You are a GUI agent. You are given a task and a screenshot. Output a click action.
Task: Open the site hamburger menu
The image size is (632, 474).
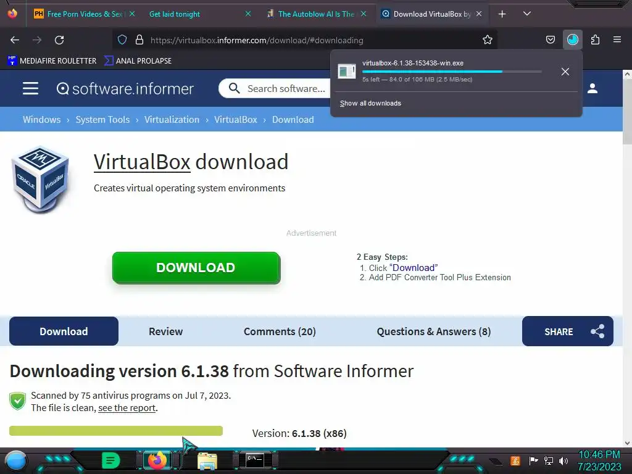coord(31,88)
